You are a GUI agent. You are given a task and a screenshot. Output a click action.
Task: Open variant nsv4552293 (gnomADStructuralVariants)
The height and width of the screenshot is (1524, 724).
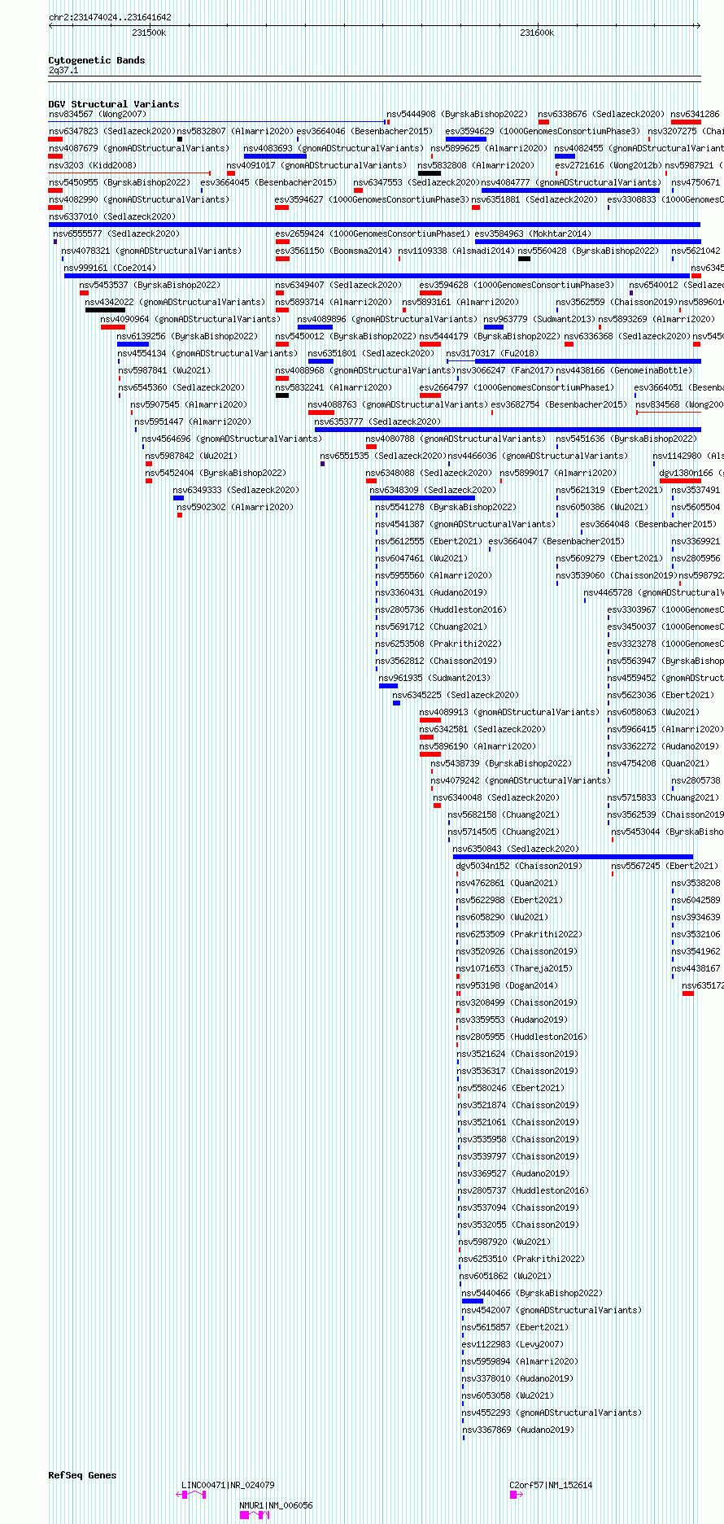[x=552, y=1413]
